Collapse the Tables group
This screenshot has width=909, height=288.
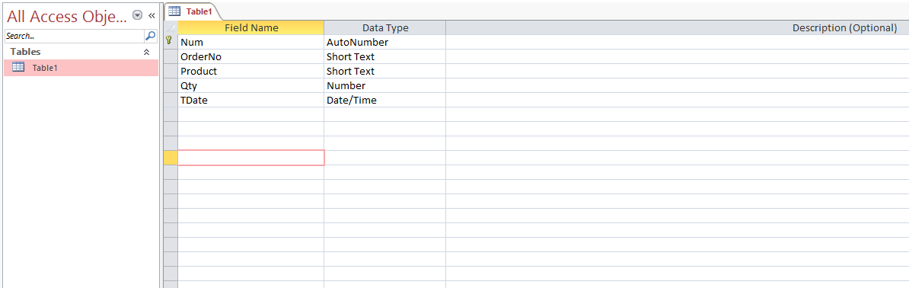coord(147,52)
